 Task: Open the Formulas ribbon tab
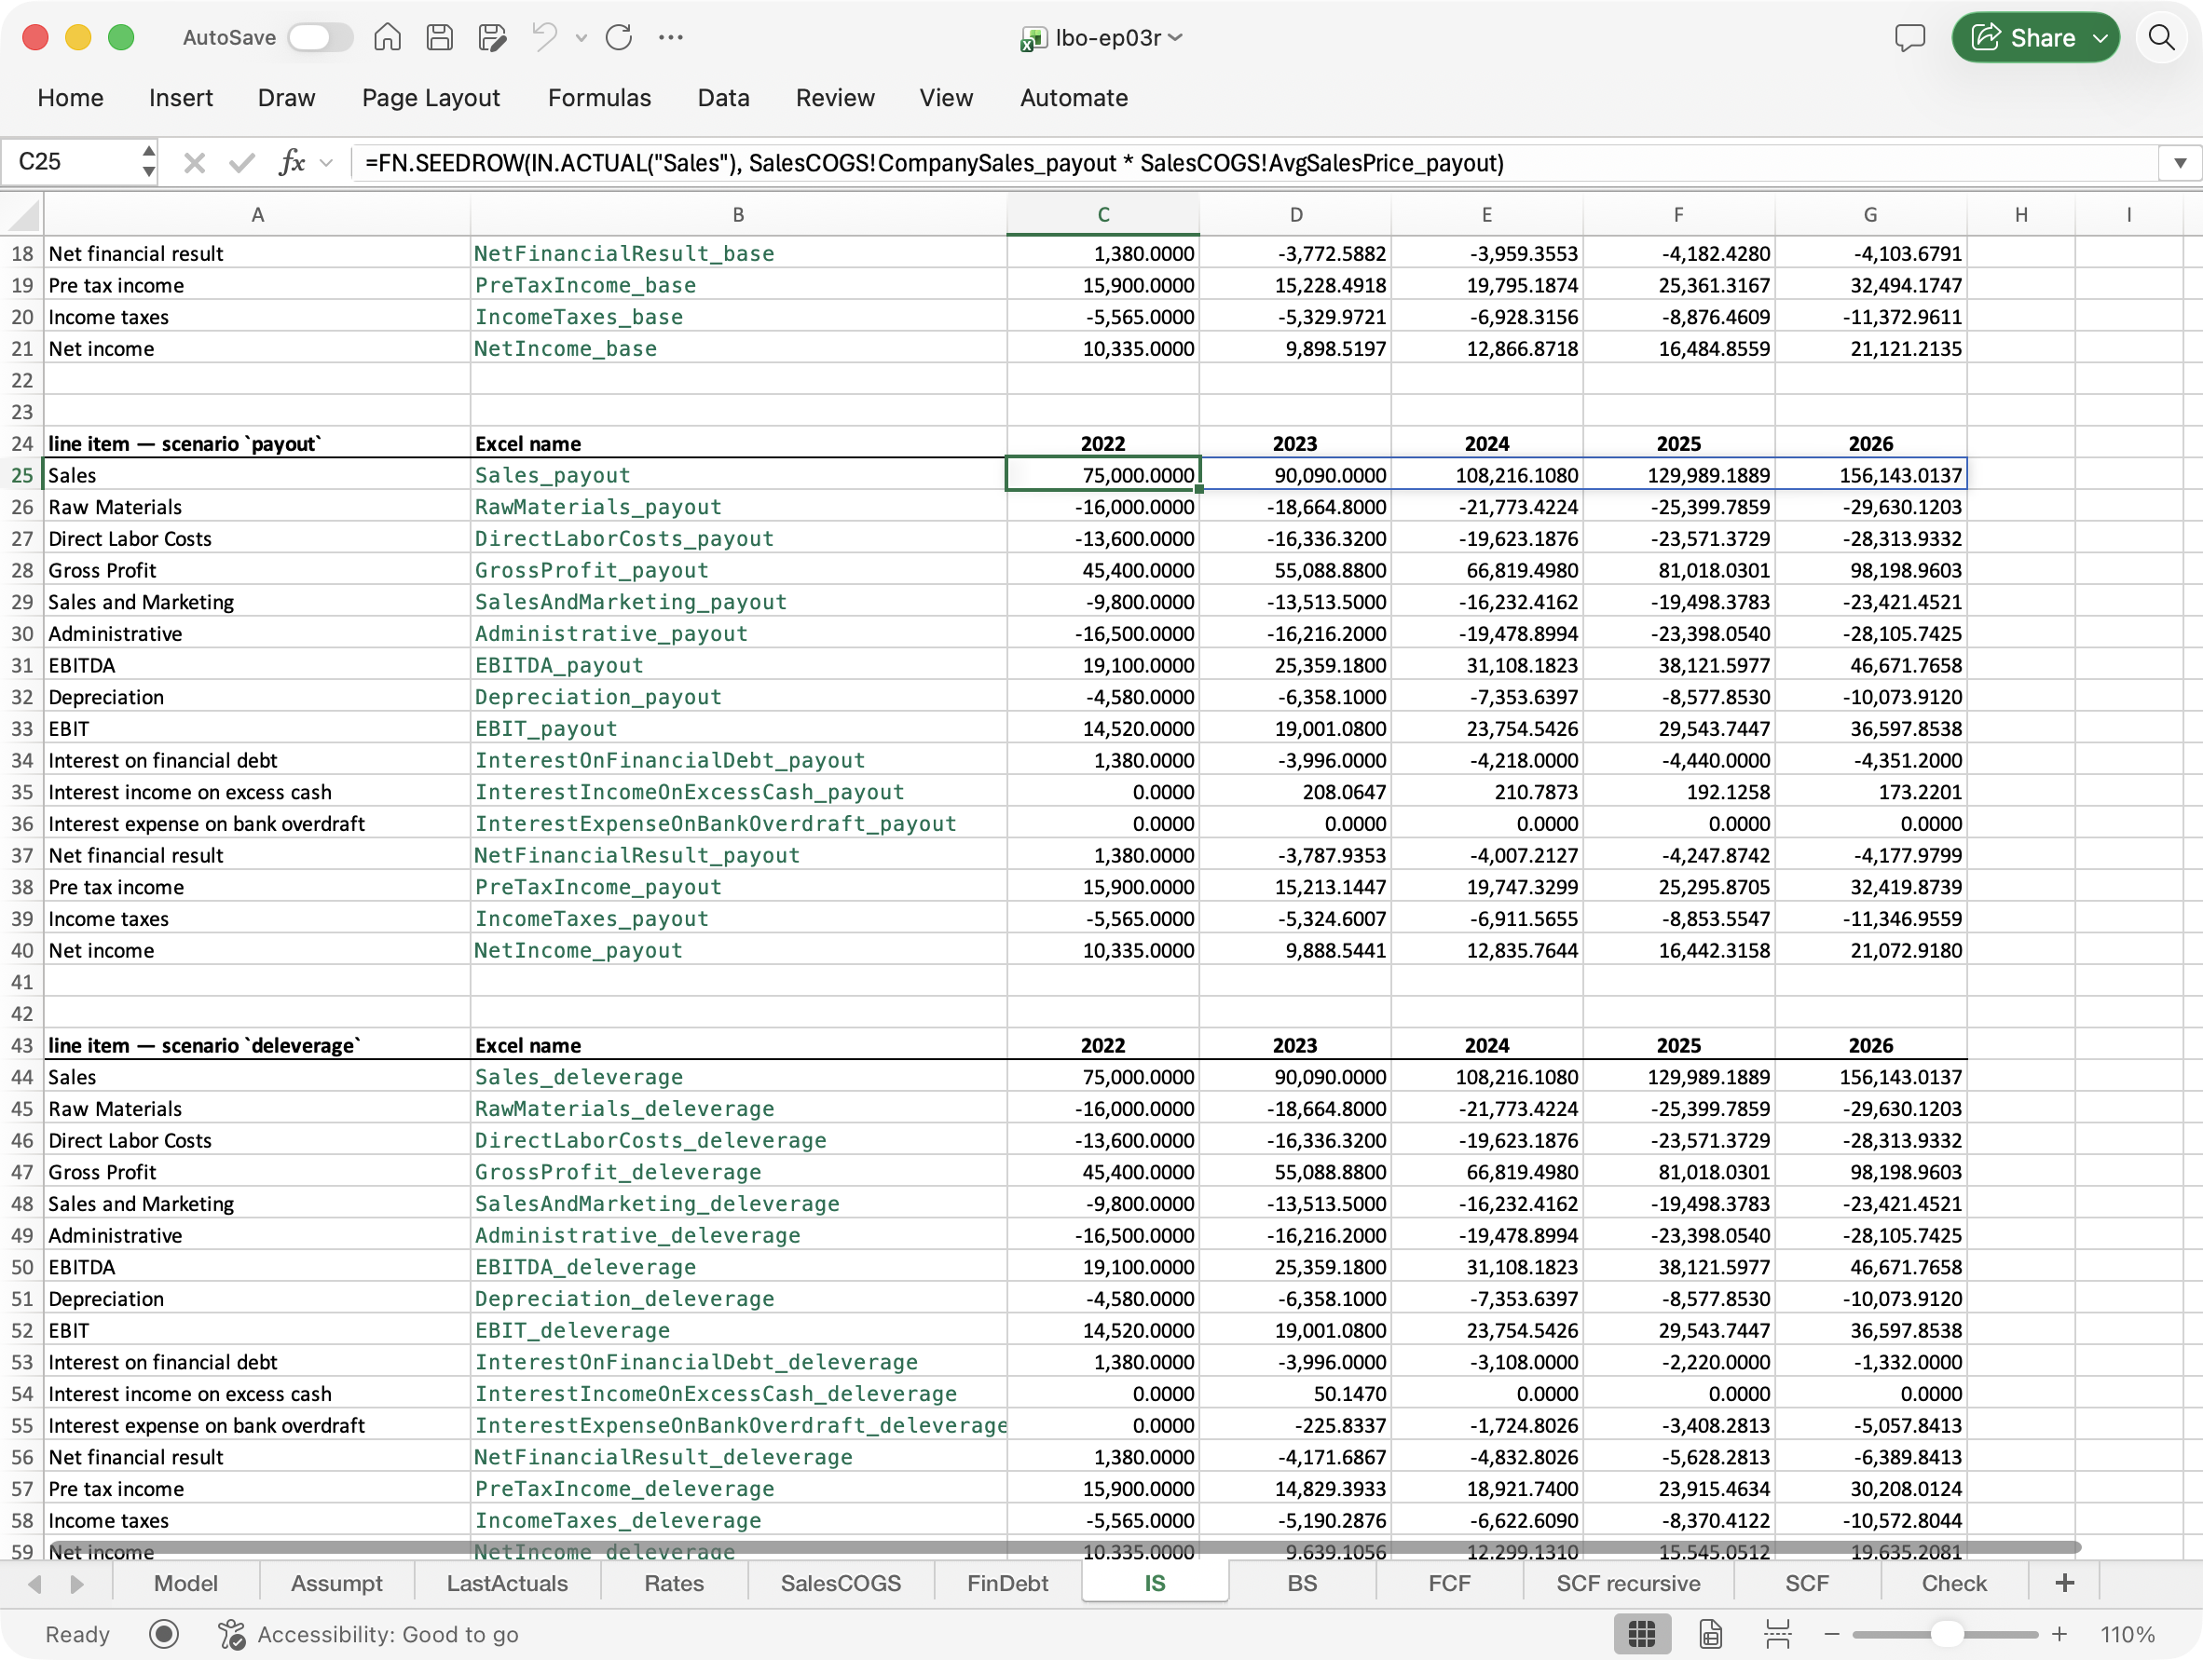click(x=599, y=98)
